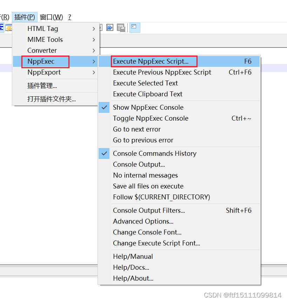
Task: Open Change Console Font...
Action: [x=179, y=232]
